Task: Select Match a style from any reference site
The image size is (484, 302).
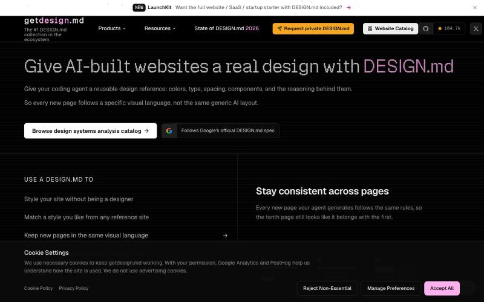Action: click(87, 217)
